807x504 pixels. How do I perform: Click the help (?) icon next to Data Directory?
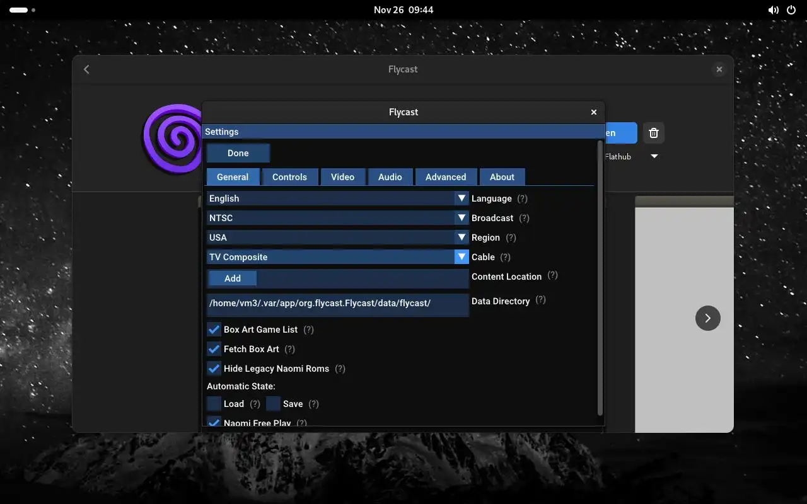[x=540, y=300]
